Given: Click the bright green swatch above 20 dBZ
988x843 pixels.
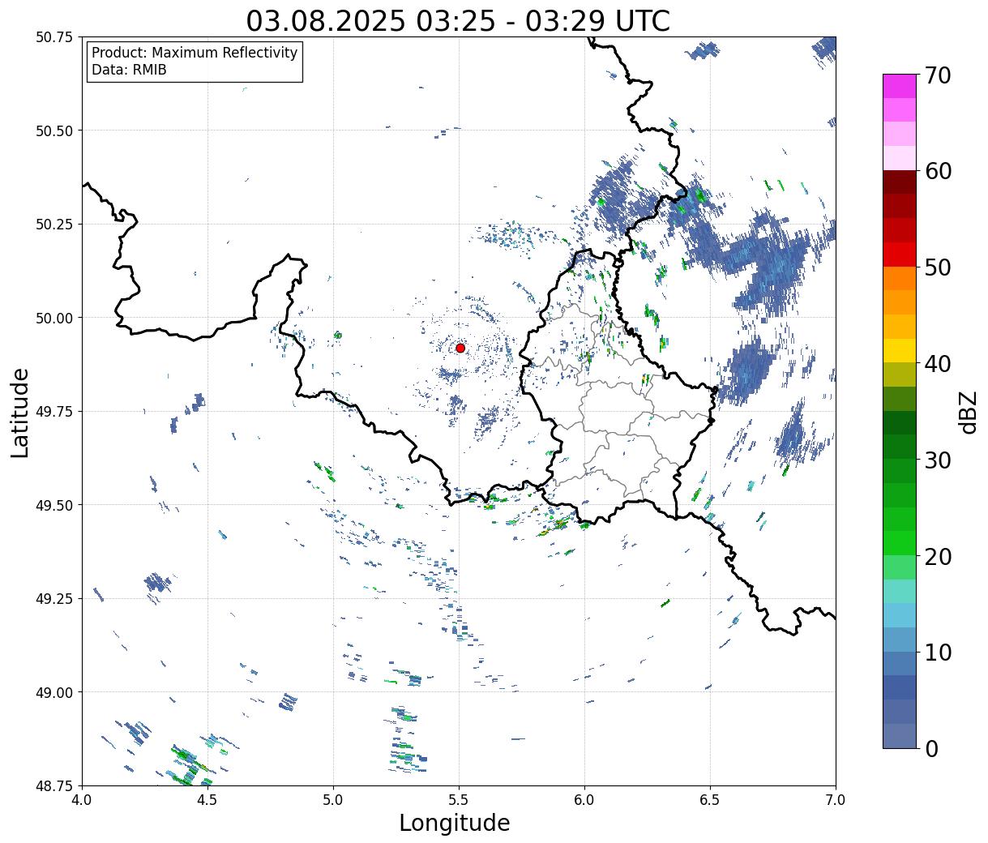Looking at the screenshot, I should 900,543.
